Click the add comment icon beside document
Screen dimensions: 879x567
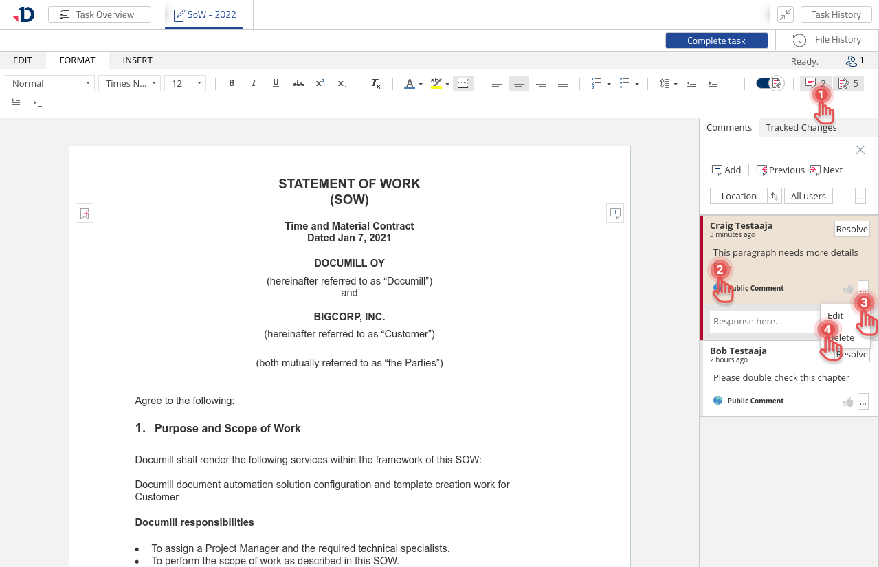click(615, 213)
